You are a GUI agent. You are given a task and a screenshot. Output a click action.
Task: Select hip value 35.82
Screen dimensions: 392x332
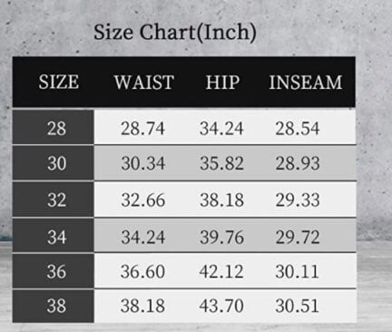click(x=221, y=163)
